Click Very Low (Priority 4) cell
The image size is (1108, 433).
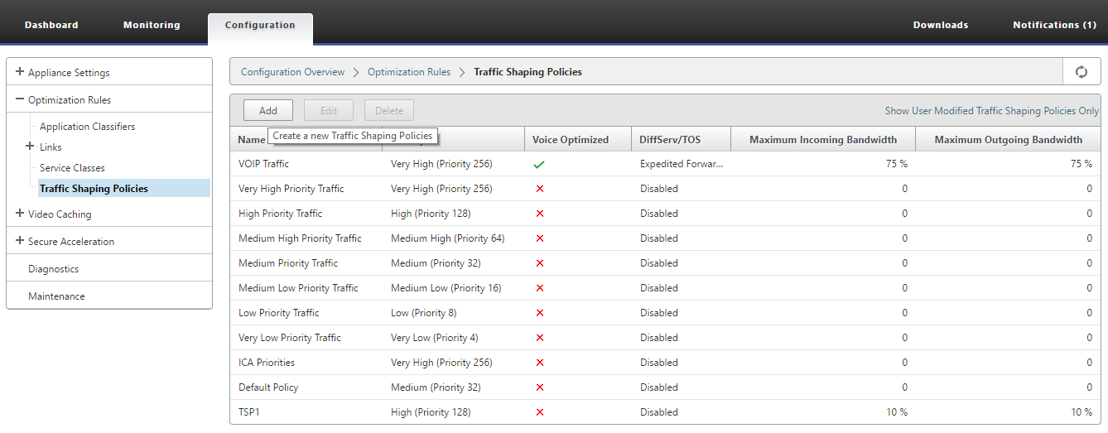pyautogui.click(x=434, y=338)
